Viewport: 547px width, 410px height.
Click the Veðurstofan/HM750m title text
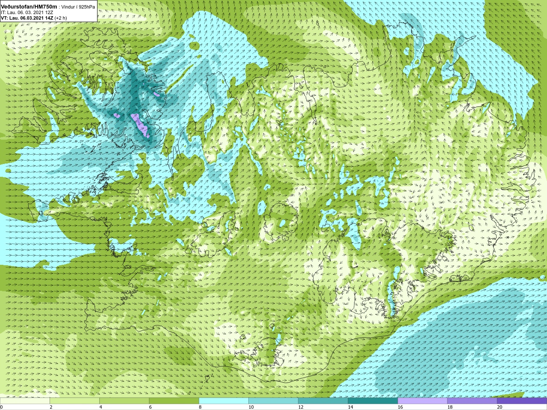pos(29,7)
